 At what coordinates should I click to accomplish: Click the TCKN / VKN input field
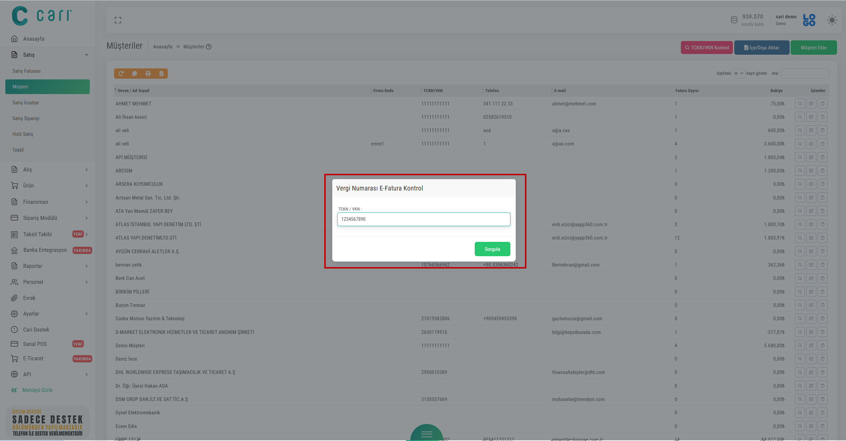[x=423, y=219]
